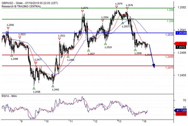Click the 1.2442 swing low price label
The height and width of the screenshot is (126, 188).
[56, 90]
